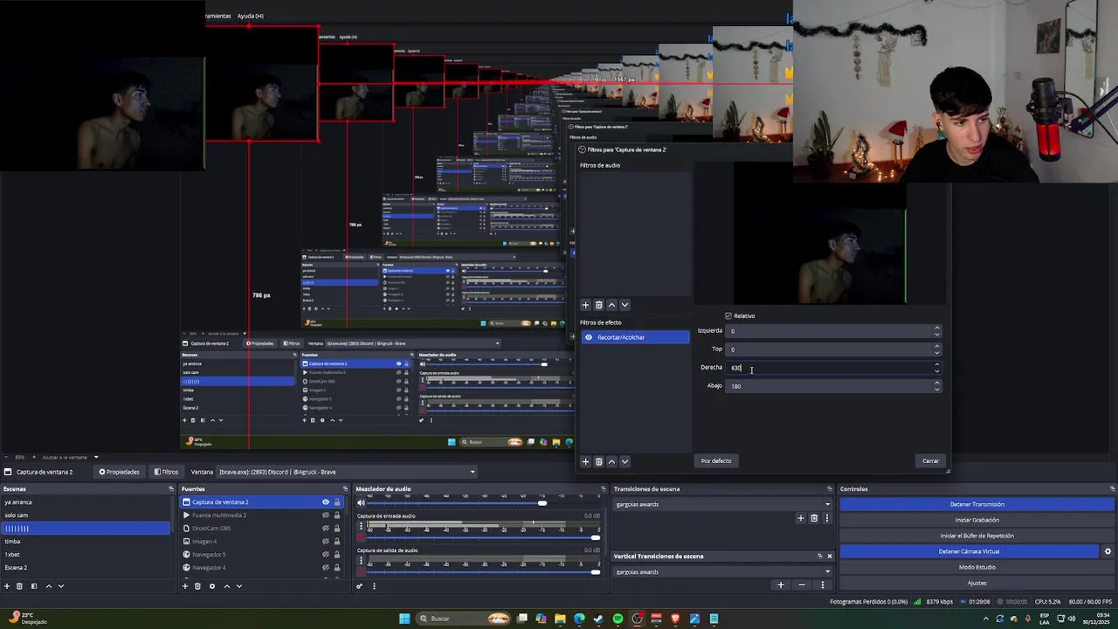Add a scene transition with plus icon
Screen dimensions: 1118x629
click(x=800, y=518)
